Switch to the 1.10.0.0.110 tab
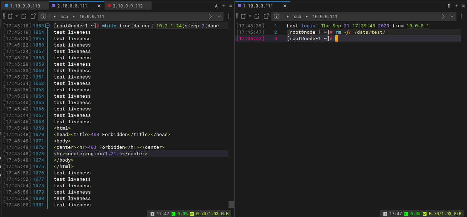Screen dimensions: 467x217 pos(25,6)
